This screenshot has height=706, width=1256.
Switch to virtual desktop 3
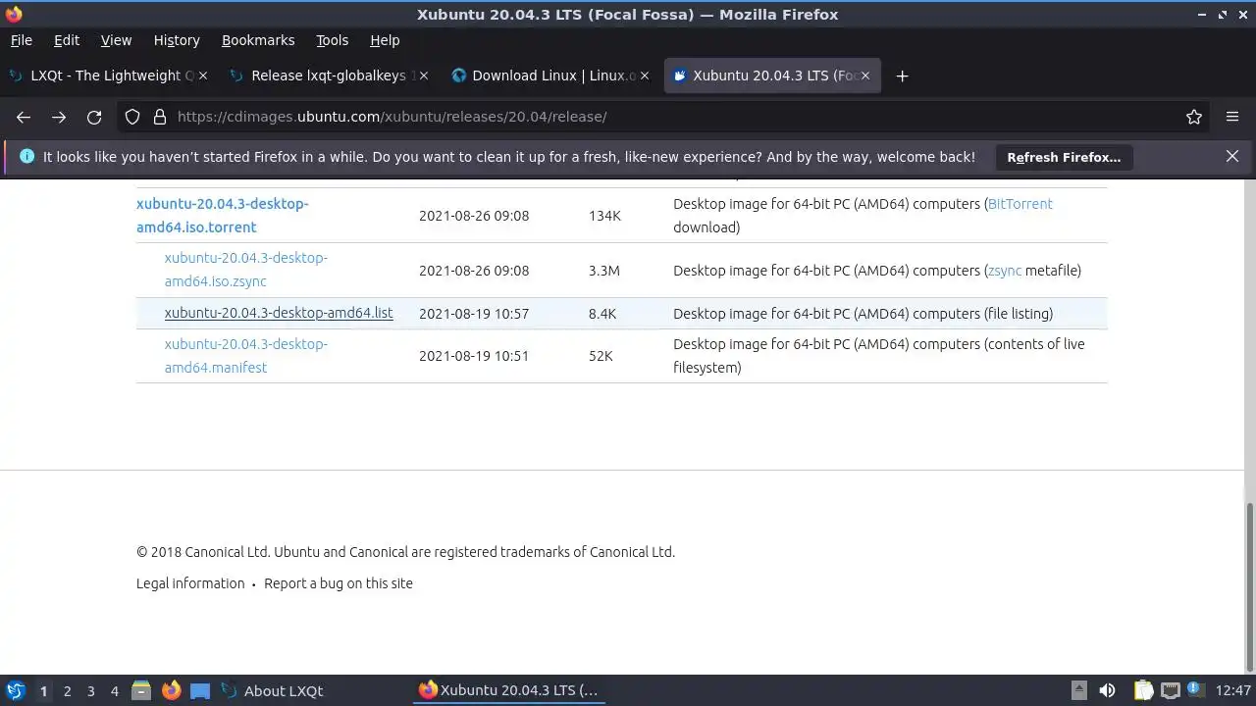(90, 691)
